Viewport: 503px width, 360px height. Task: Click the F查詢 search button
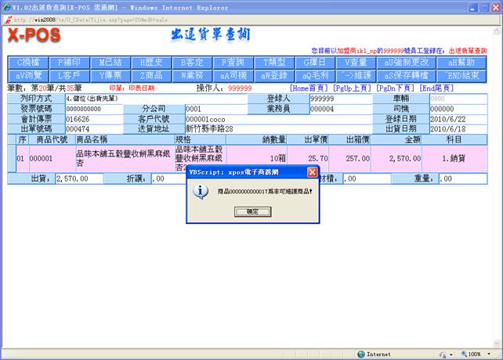pos(232,62)
